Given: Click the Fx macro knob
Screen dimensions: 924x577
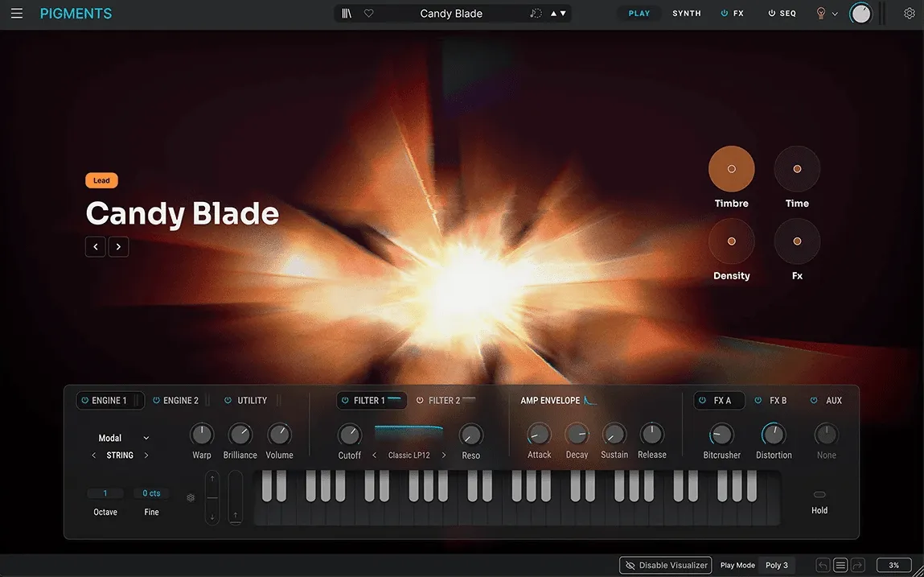Looking at the screenshot, I should click(x=797, y=241).
